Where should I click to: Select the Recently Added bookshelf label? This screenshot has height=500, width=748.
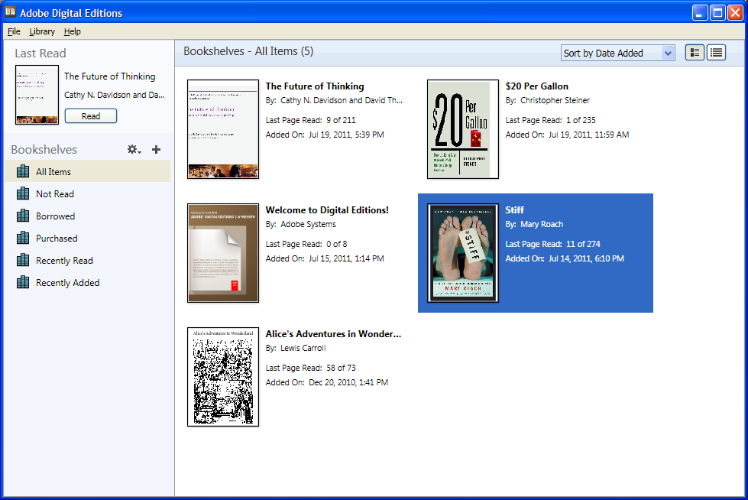pos(68,283)
